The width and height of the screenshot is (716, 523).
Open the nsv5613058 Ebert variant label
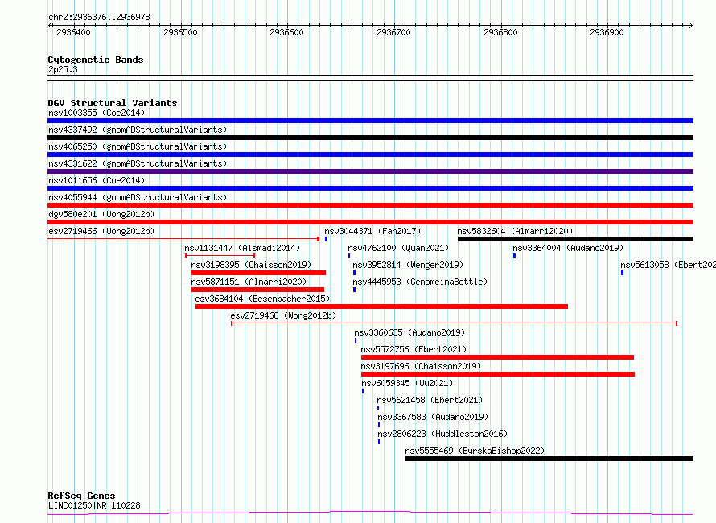click(x=668, y=265)
